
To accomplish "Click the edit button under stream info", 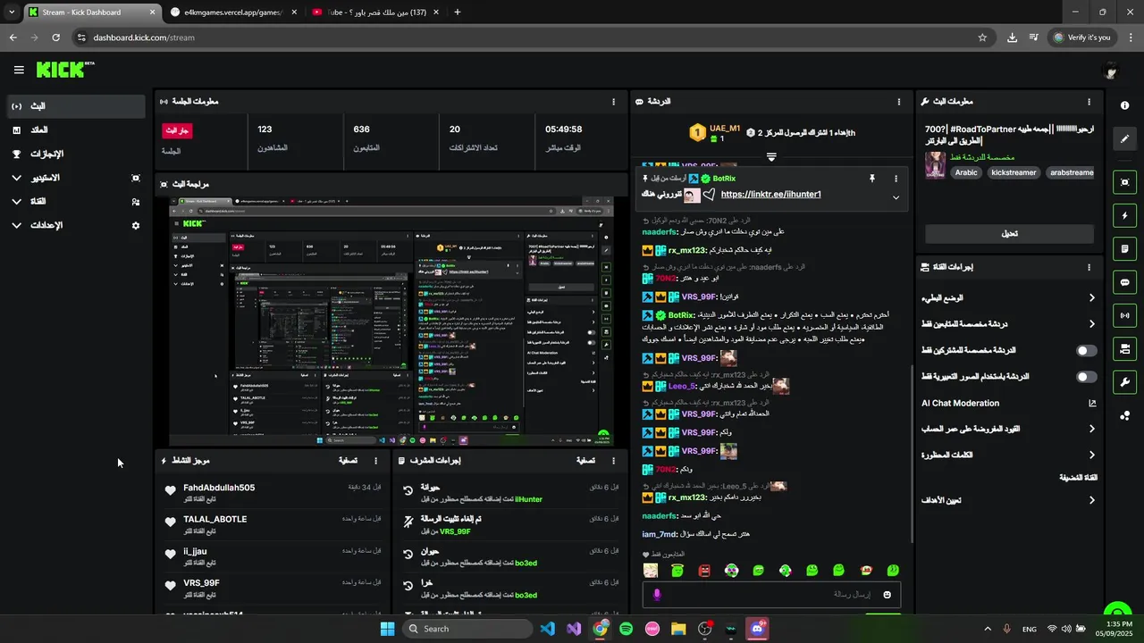I will point(1009,234).
